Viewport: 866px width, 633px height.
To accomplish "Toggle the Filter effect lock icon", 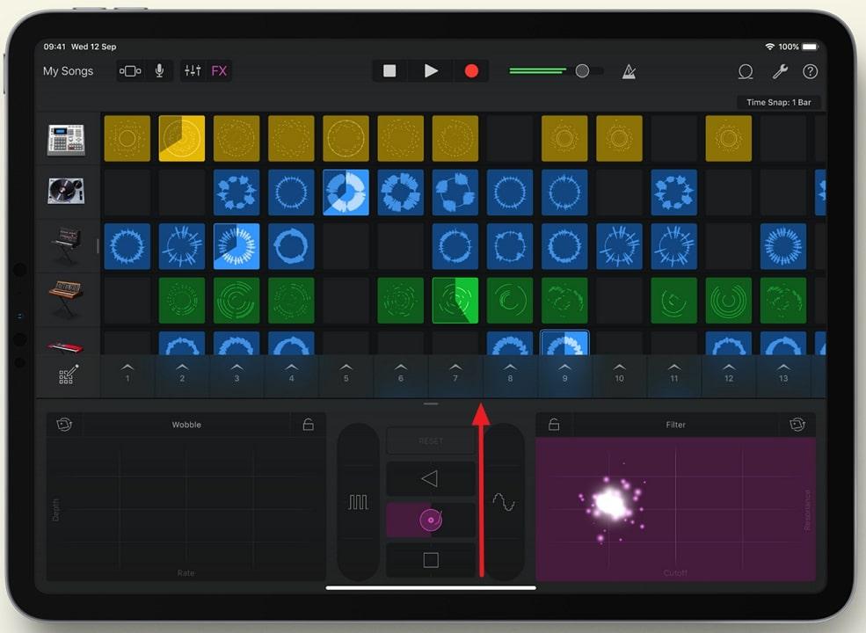I will point(552,424).
